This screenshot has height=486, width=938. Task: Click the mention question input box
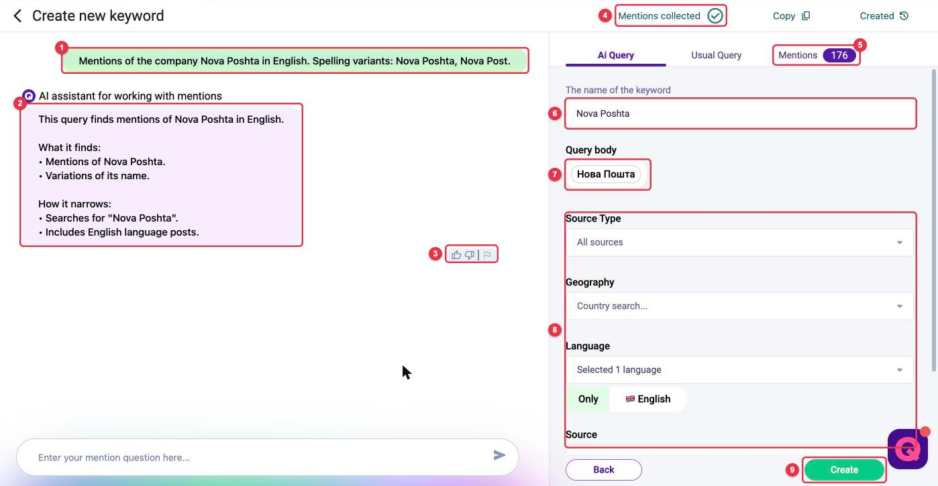[x=268, y=457]
